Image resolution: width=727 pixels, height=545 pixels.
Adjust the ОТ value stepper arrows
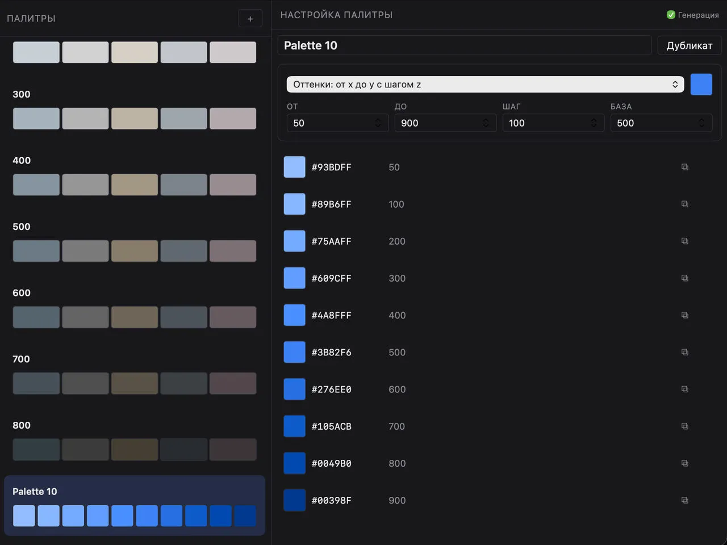378,123
